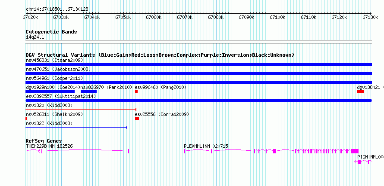Click the esv996460 (Pang2010) red loss marker
Image resolution: width=384 pixels, height=186 pixels.
pos(136,91)
